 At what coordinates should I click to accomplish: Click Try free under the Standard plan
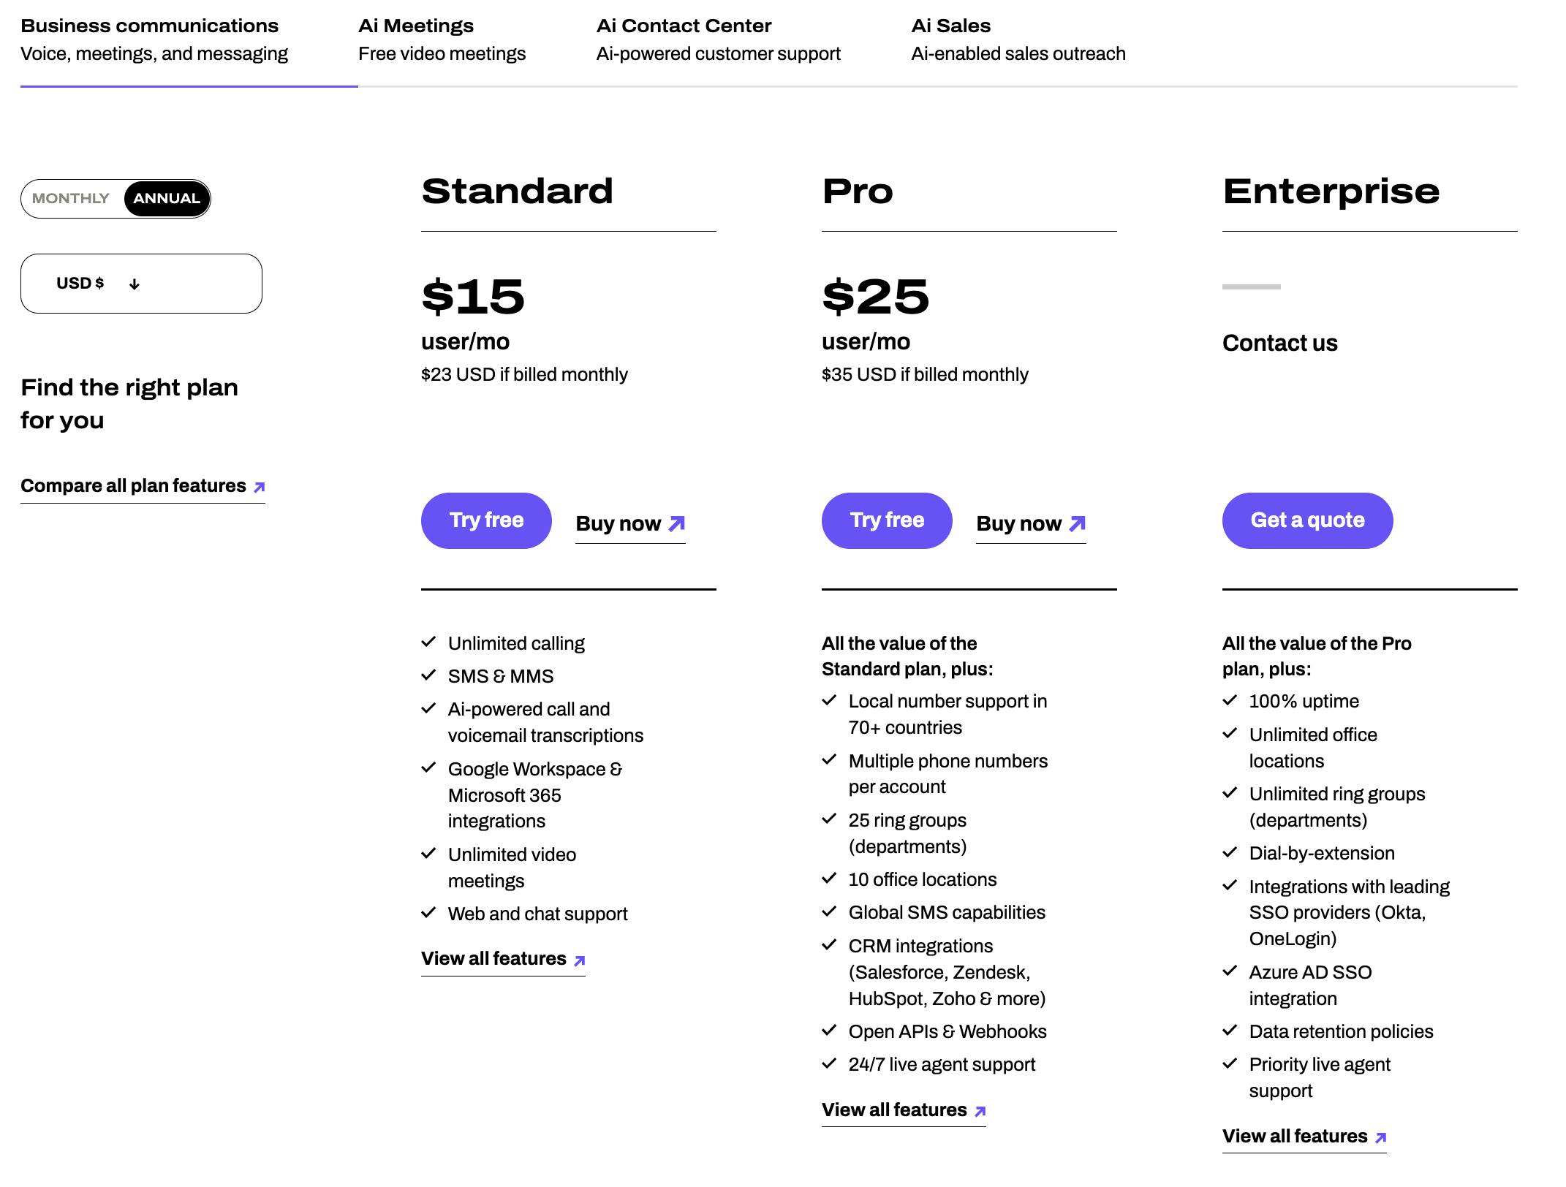pyautogui.click(x=486, y=520)
